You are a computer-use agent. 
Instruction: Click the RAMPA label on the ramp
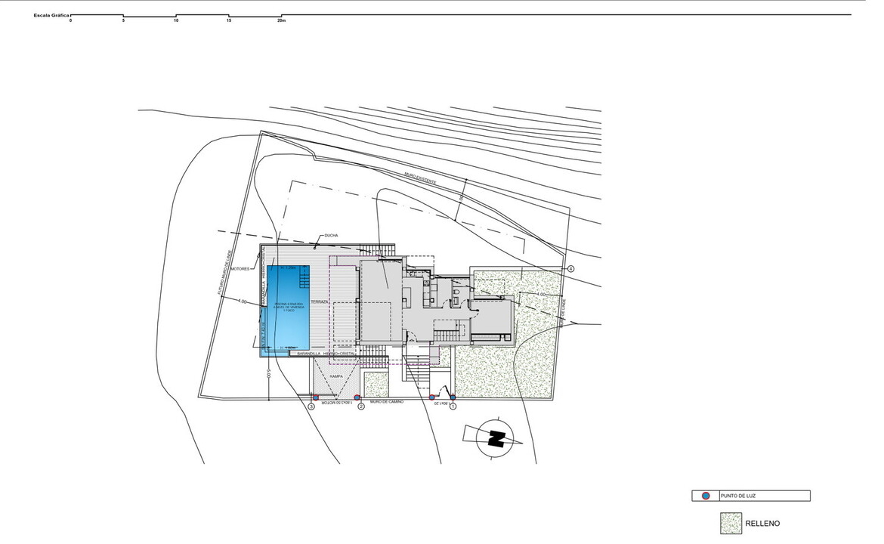click(x=337, y=376)
